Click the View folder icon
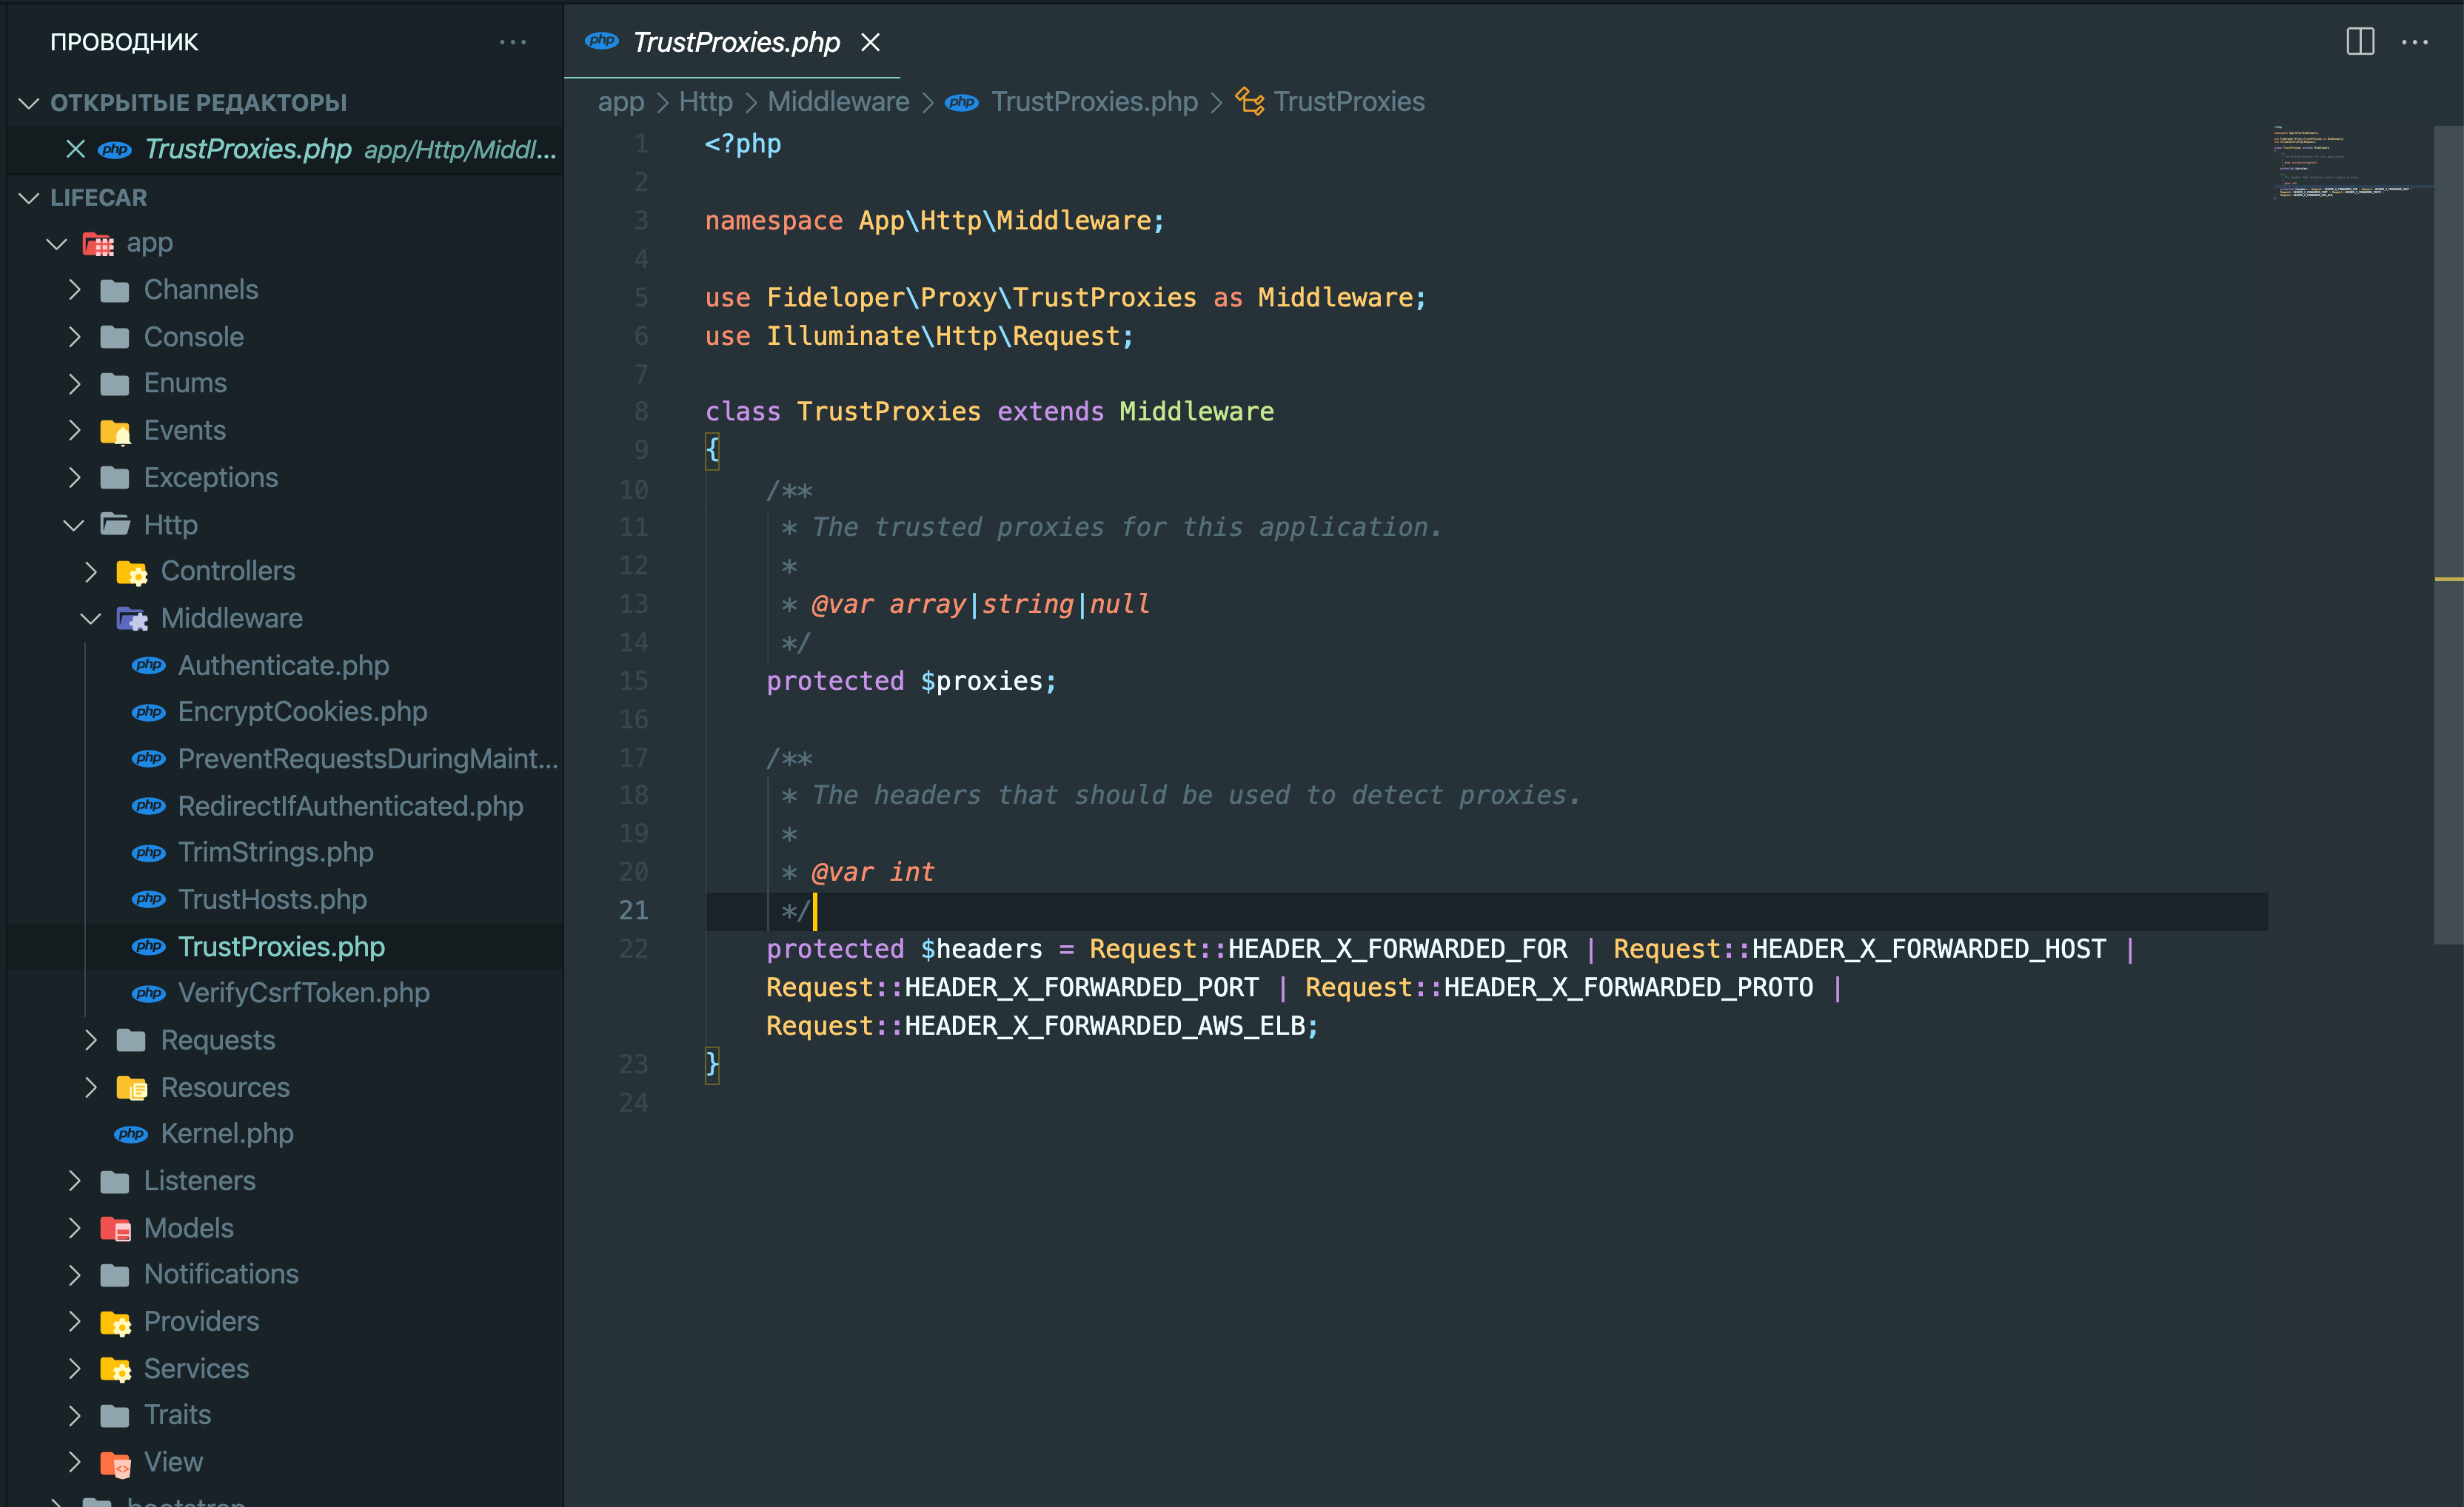2464x1507 pixels. coord(115,1463)
